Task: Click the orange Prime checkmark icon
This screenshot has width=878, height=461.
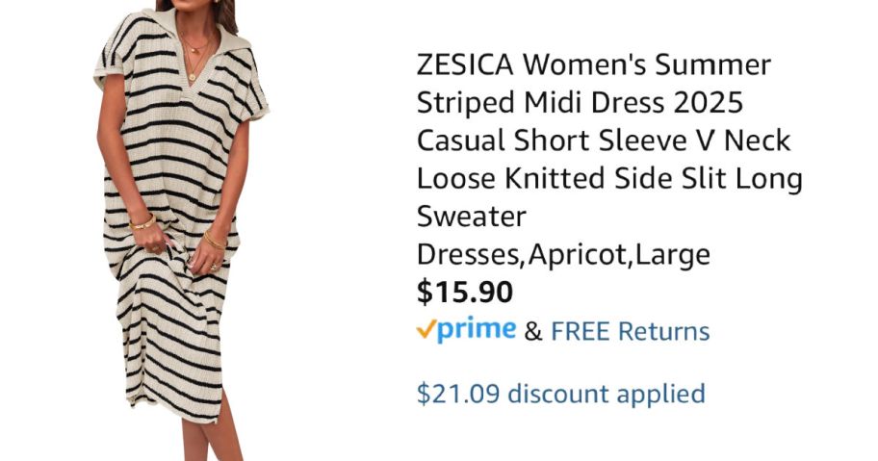Action: pos(426,330)
